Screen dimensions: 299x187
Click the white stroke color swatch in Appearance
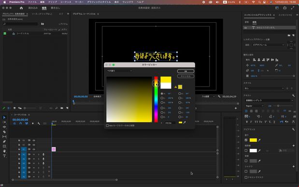(x=253, y=151)
